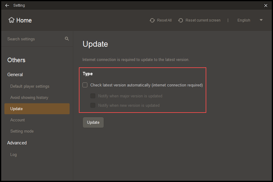Viewport: 273px width, 182px height.
Task: Enable Check latest version automatically
Action: click(x=85, y=85)
